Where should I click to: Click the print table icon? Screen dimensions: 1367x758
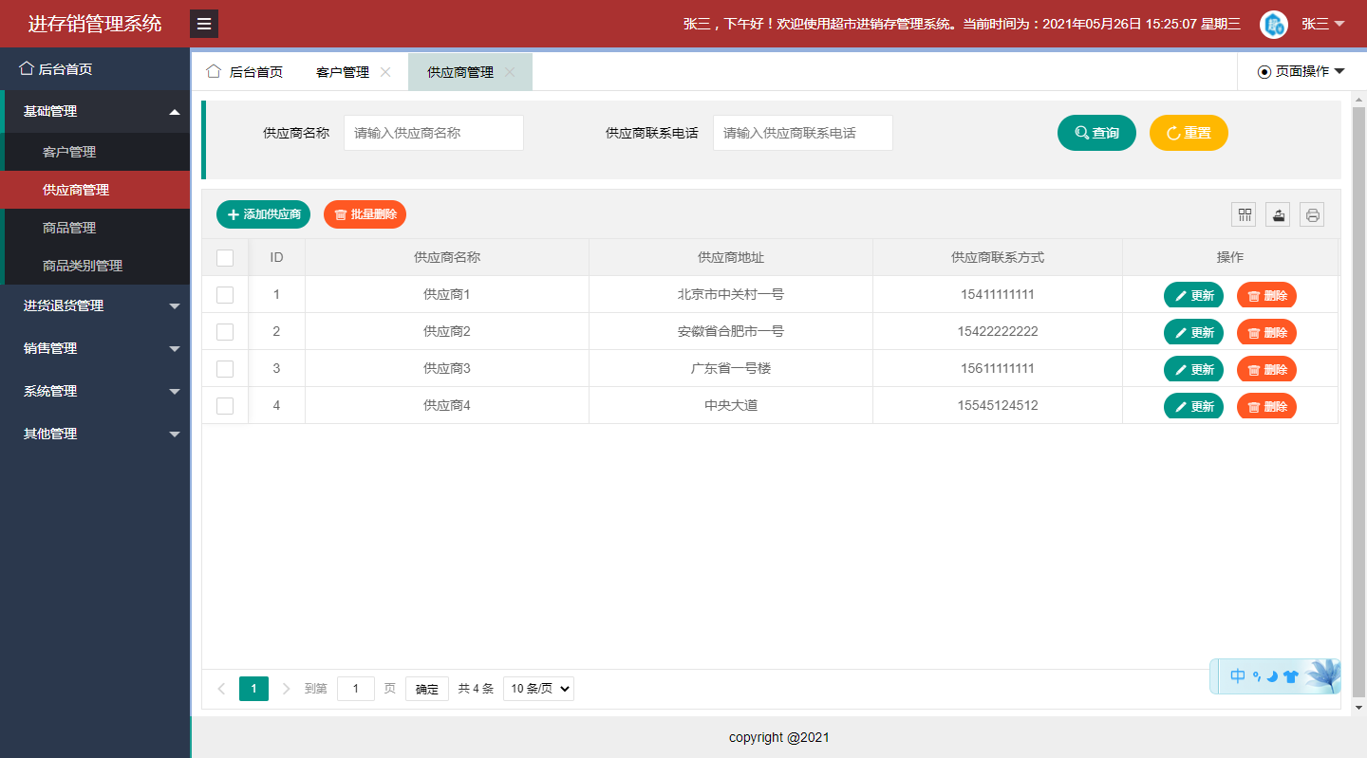(x=1312, y=215)
